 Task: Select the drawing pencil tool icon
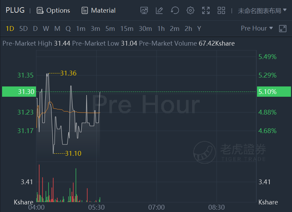point(160,10)
